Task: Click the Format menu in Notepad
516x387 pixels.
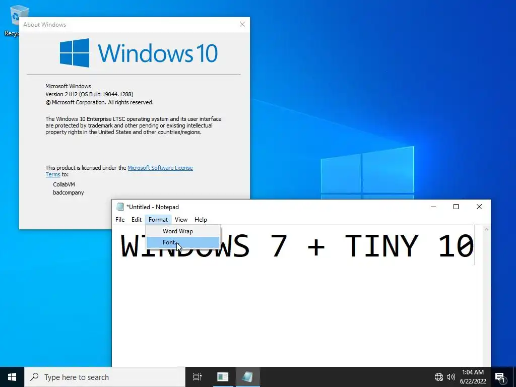Action: coord(158,220)
